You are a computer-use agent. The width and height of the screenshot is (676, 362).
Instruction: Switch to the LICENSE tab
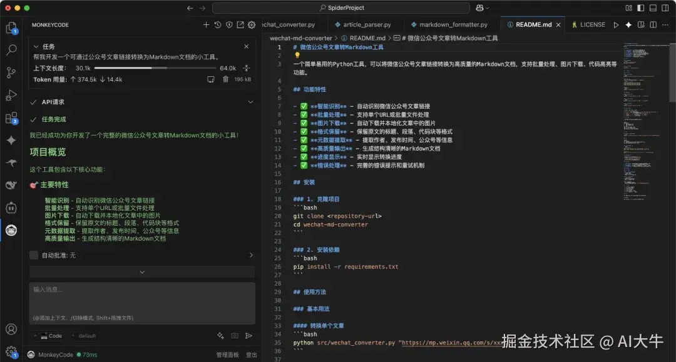coord(588,25)
